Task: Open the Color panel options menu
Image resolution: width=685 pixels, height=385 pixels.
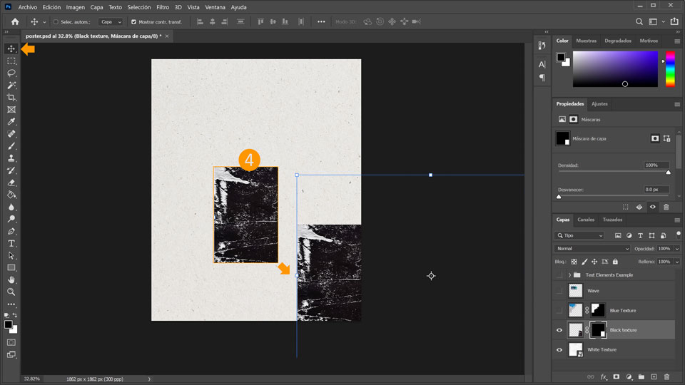Action: click(x=677, y=41)
